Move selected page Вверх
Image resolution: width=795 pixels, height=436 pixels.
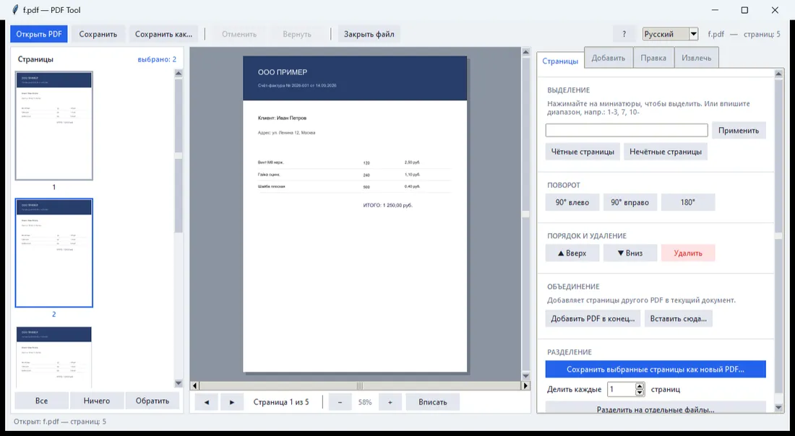[x=572, y=253]
